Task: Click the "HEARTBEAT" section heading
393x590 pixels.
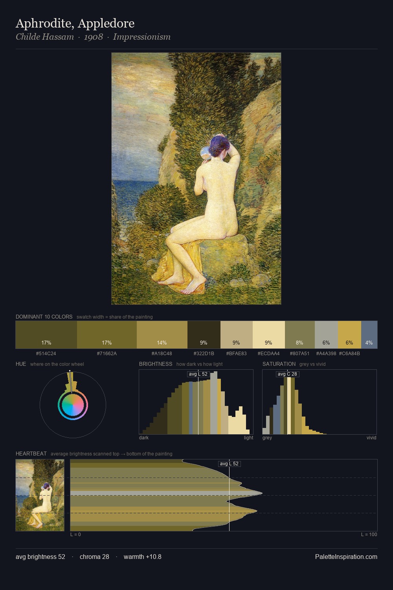Action: (x=31, y=454)
